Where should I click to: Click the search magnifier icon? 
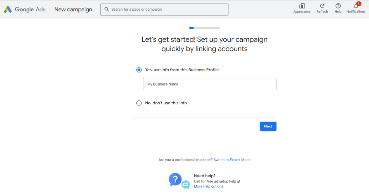pos(107,9)
